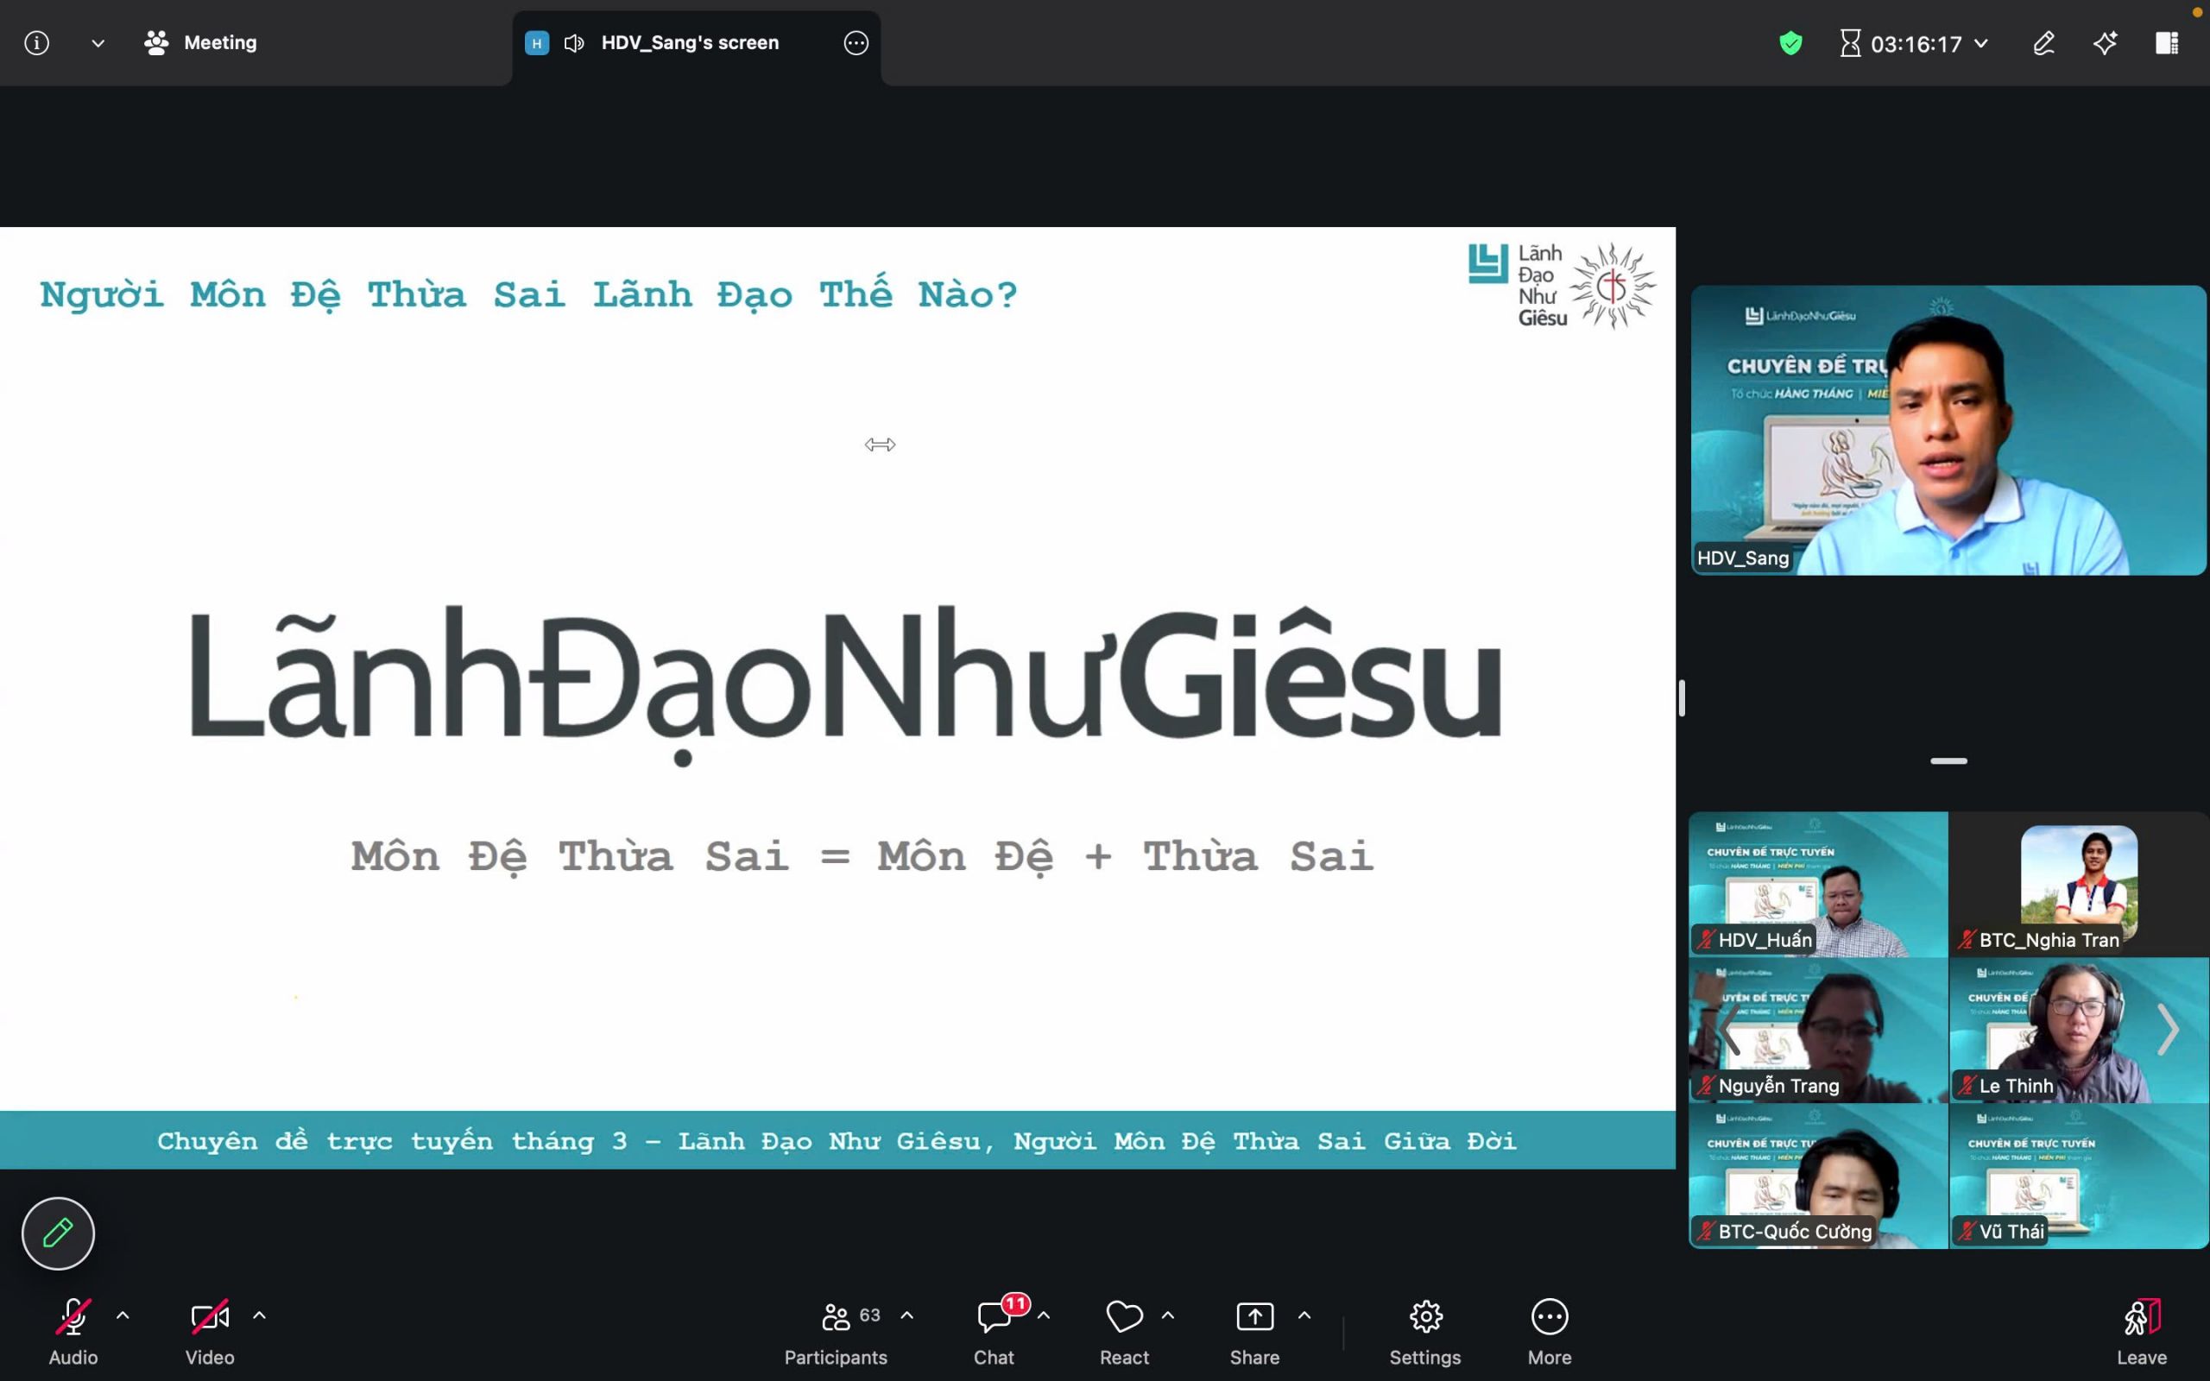
Task: Select BTC_Nghia Tran participant tile
Action: point(2080,884)
